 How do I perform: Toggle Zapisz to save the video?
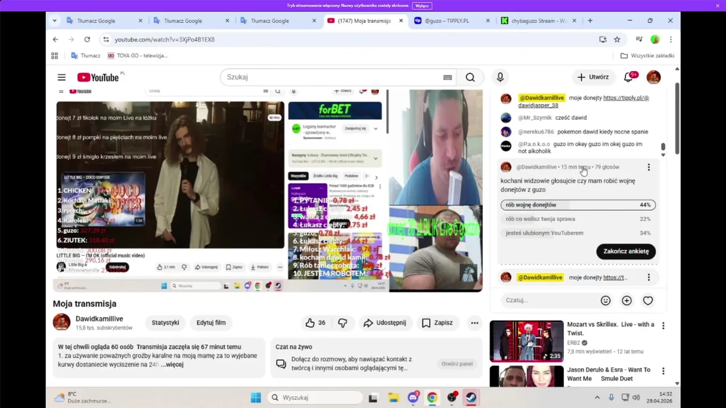[x=437, y=322]
